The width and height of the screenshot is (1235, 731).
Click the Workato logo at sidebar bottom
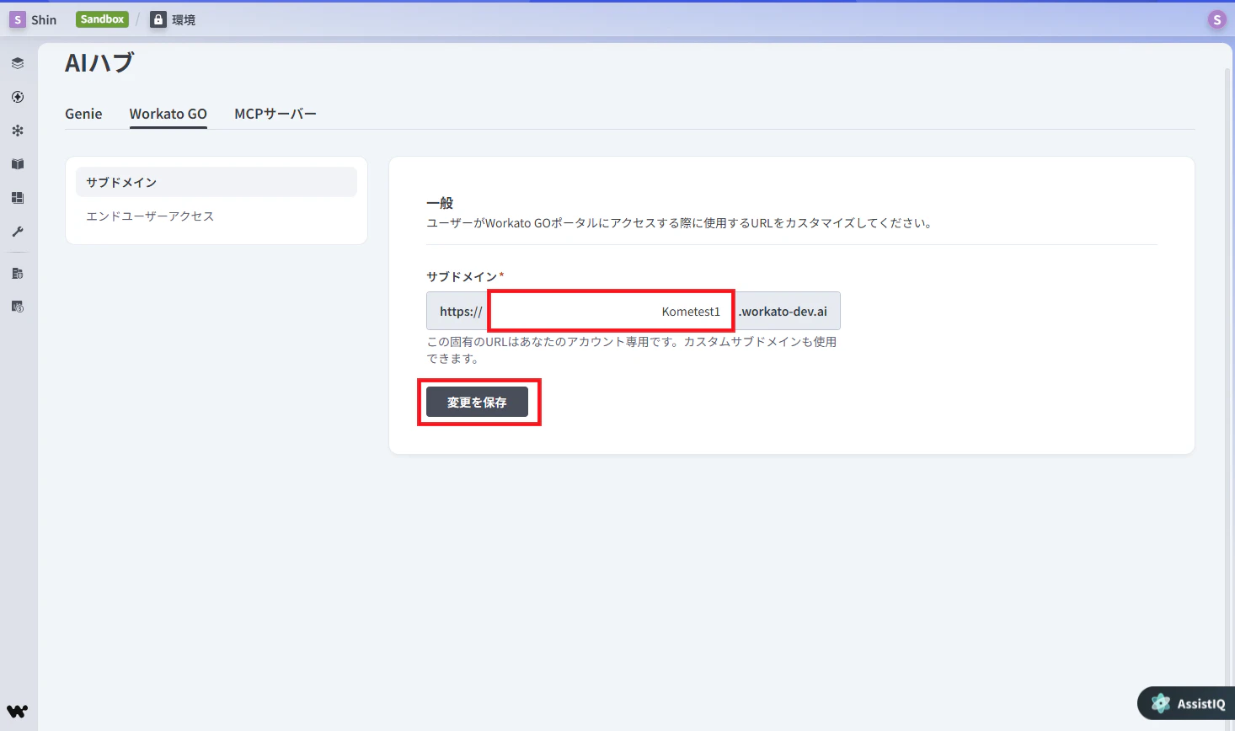click(18, 711)
